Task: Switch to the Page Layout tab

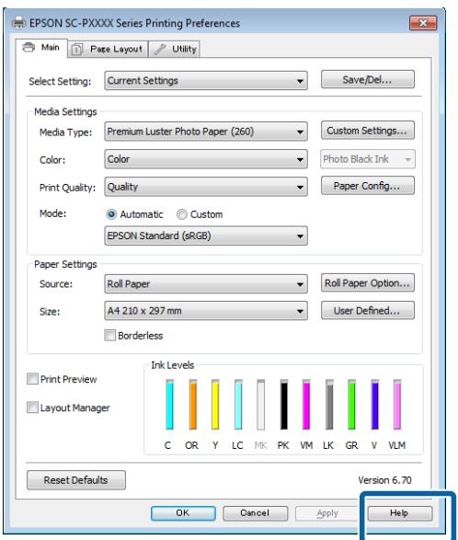Action: tap(108, 49)
